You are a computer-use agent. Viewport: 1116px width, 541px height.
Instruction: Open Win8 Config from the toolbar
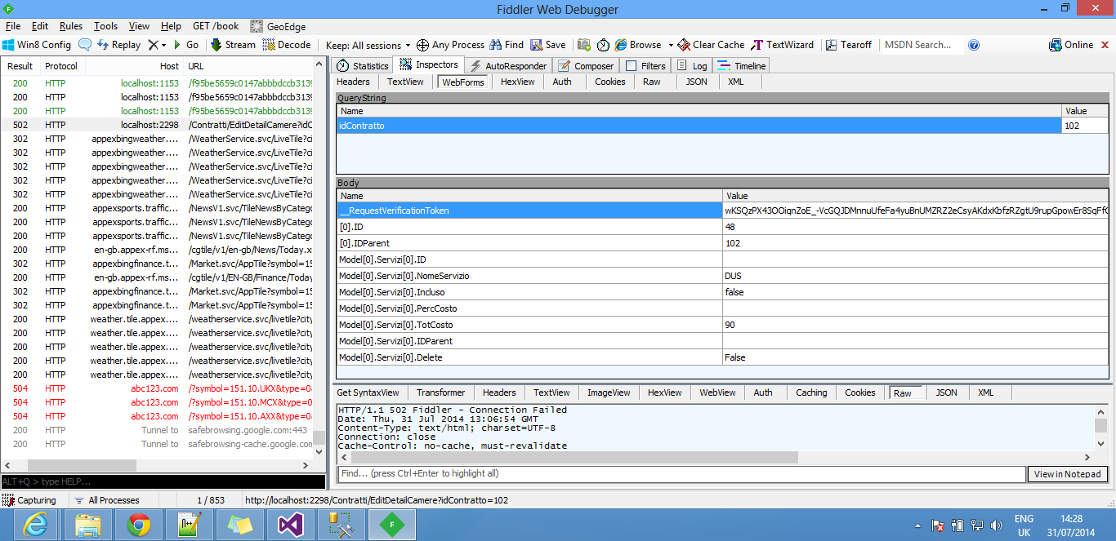coord(37,45)
